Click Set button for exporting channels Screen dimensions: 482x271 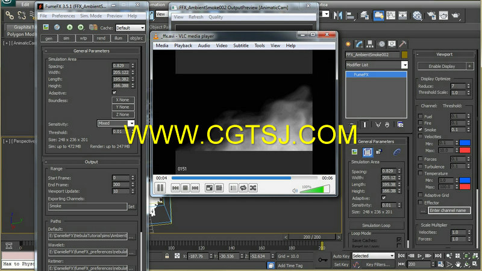coord(131,207)
